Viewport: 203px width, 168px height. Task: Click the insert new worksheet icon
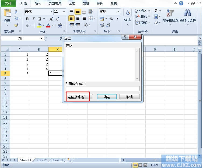[x=70, y=160]
